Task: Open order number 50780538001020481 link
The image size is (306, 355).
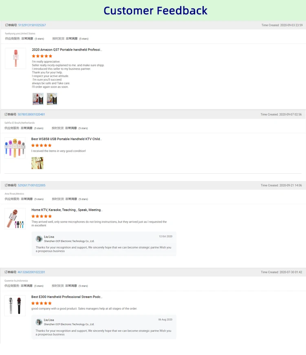Action: [31, 115]
